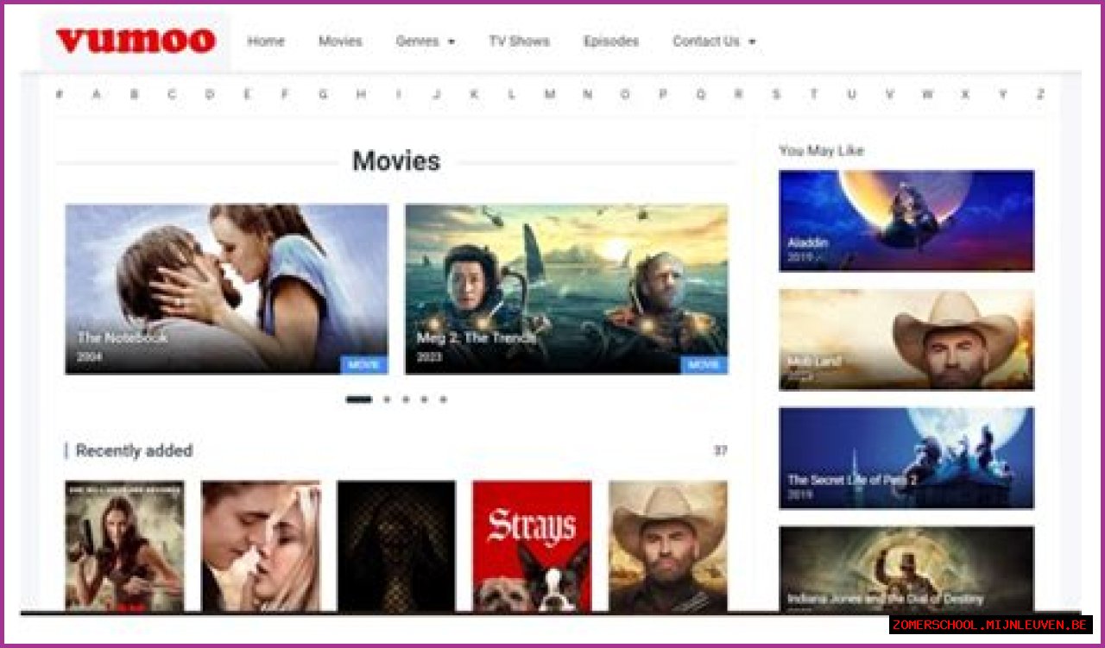Open the Movies nav link

(340, 41)
